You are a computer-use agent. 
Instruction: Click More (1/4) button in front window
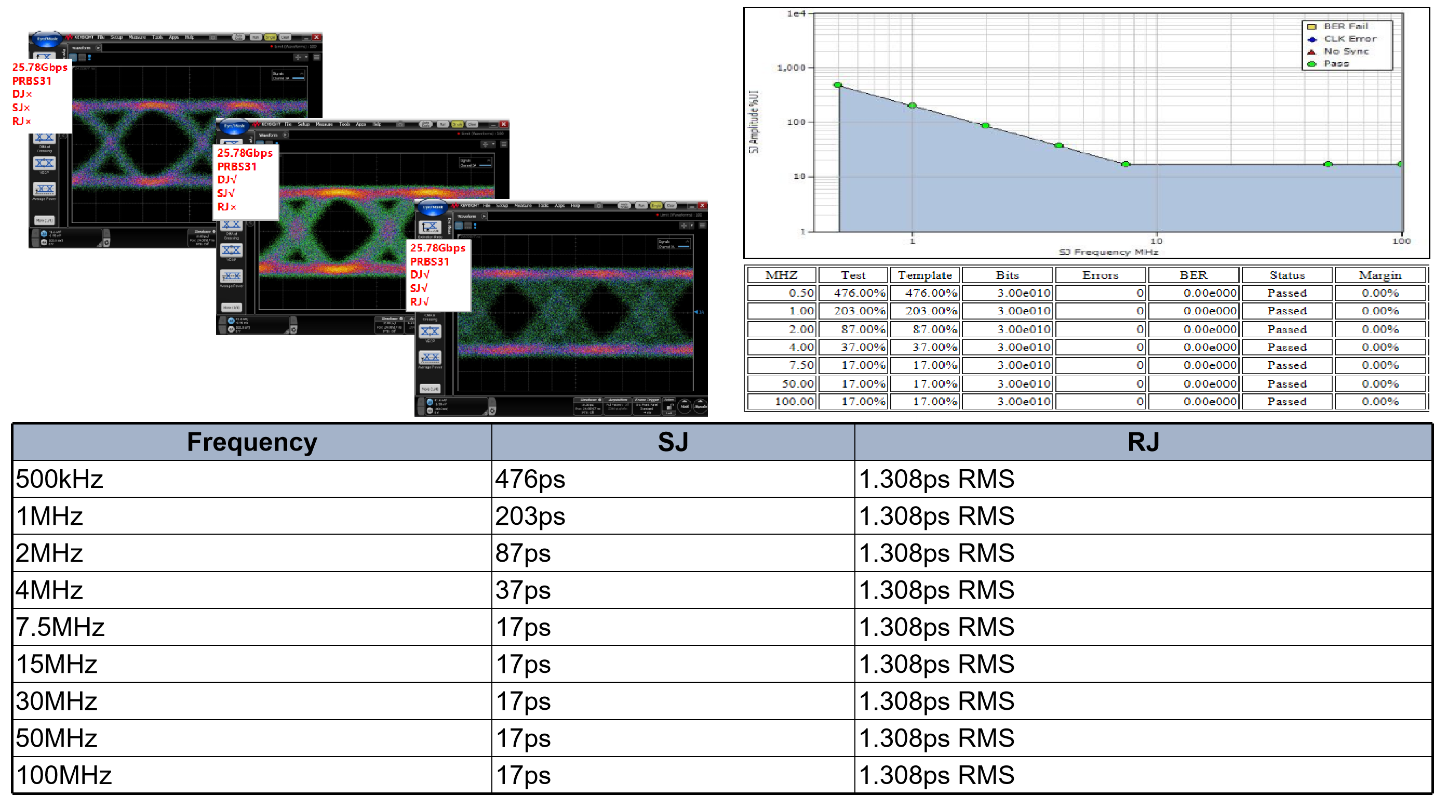pyautogui.click(x=430, y=389)
